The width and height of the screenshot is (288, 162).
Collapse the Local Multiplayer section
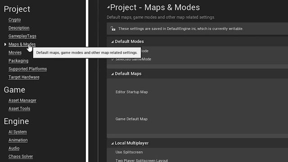112,143
